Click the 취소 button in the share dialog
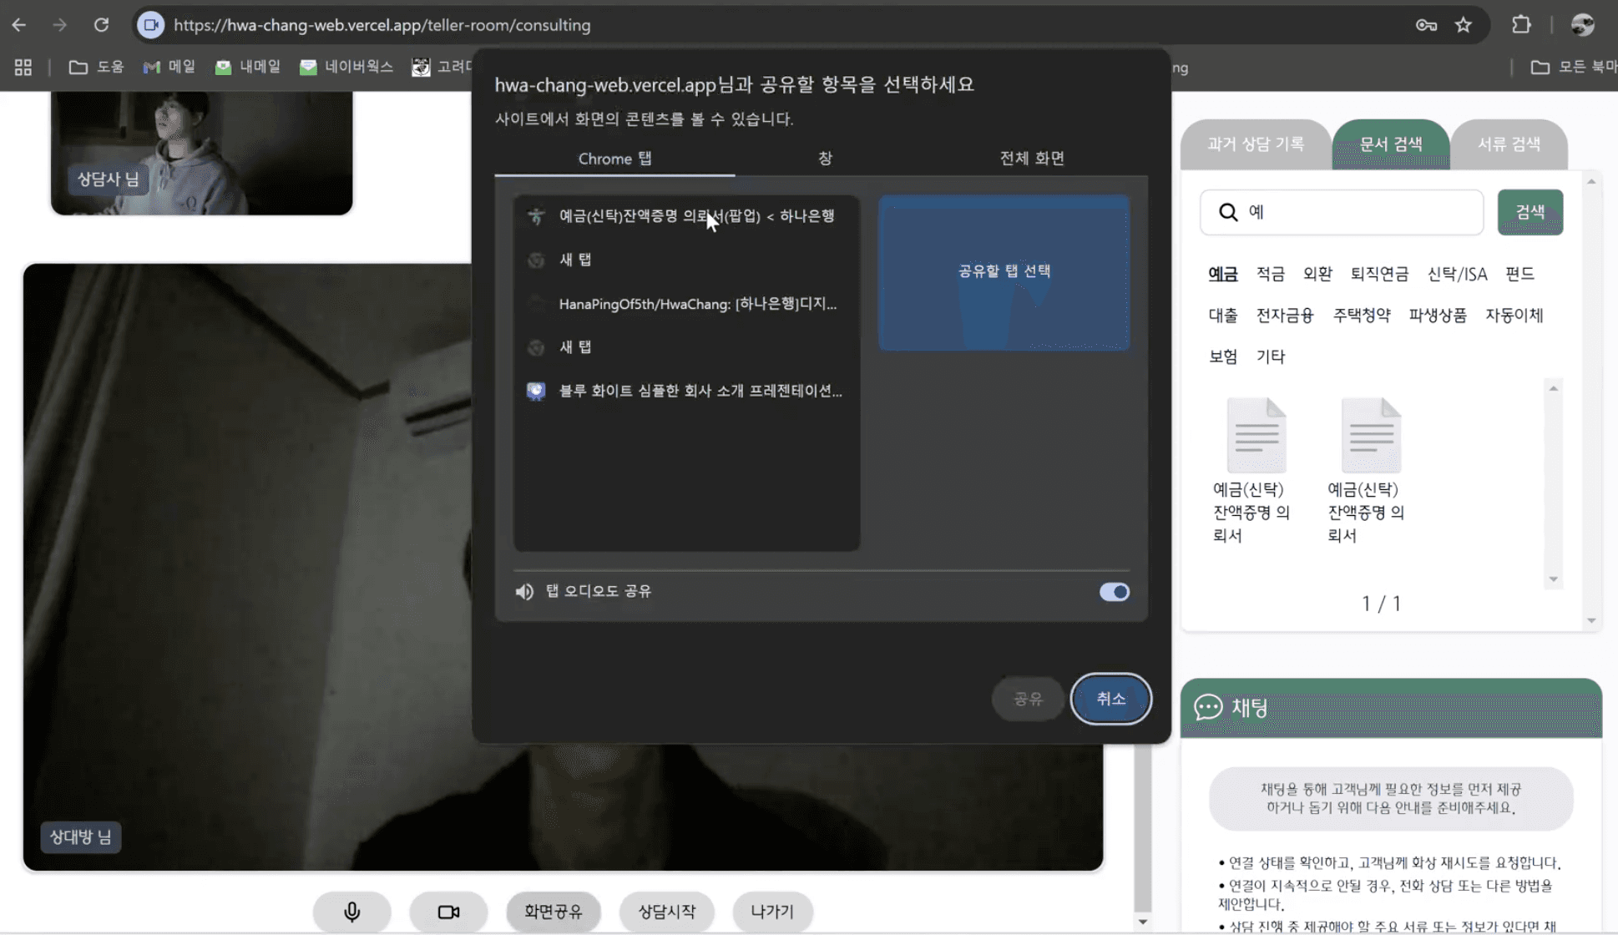Image resolution: width=1618 pixels, height=935 pixels. 1110,699
